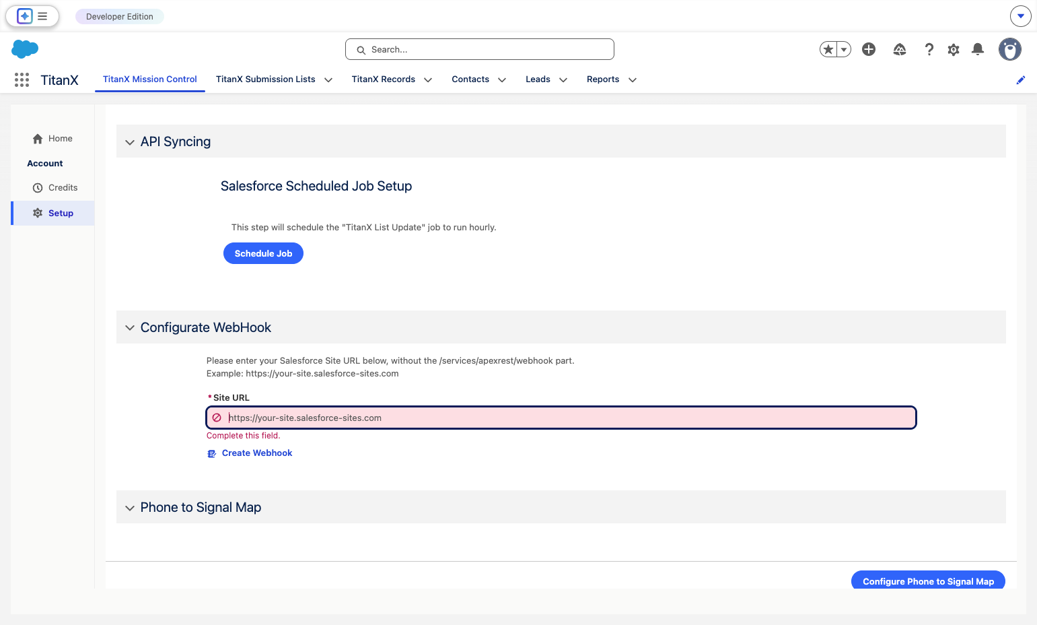Image resolution: width=1037 pixels, height=625 pixels.
Task: Focus the Site URL input field
Action: pos(561,418)
